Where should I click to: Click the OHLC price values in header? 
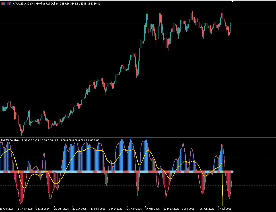(80, 3)
